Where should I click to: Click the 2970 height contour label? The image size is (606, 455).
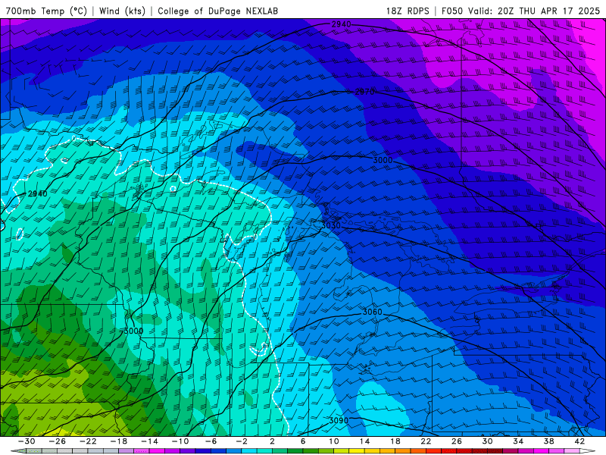pyautogui.click(x=364, y=92)
